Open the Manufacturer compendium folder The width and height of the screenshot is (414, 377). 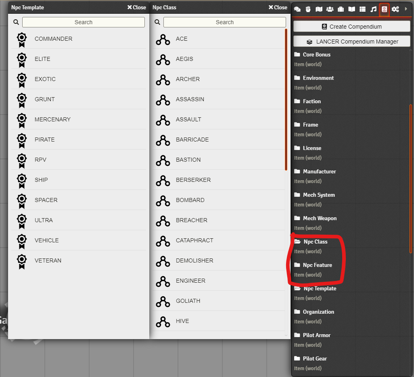pos(319,171)
